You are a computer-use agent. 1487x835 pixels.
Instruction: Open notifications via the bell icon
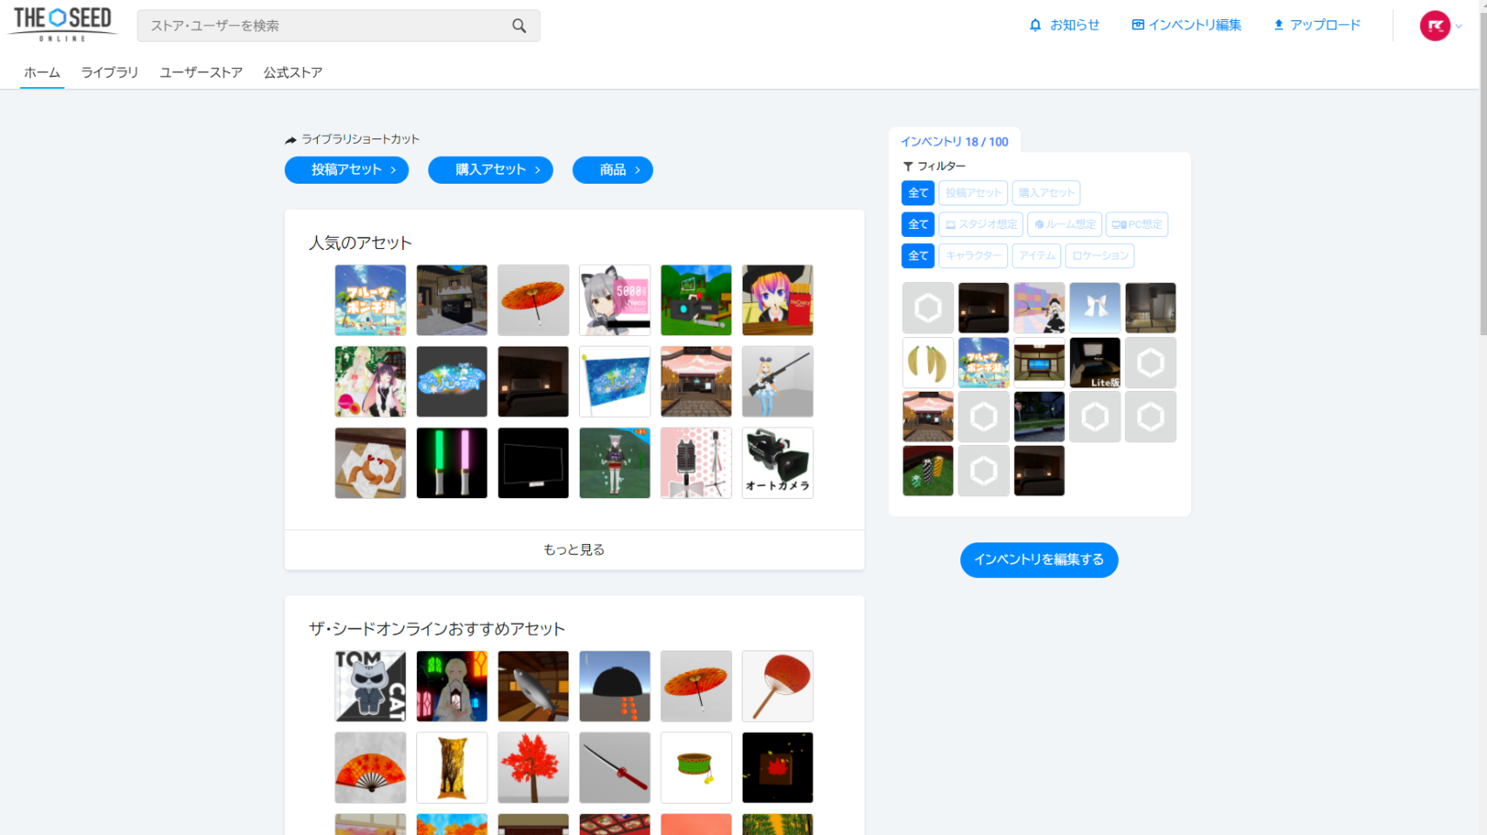1035,25
